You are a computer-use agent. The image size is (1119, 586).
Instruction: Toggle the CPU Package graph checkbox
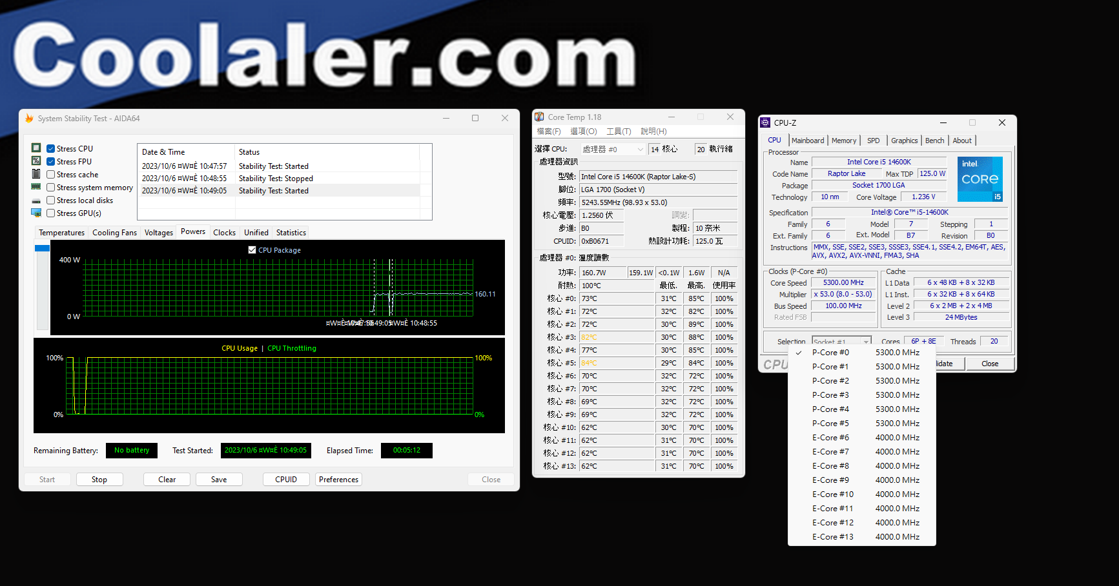point(252,249)
